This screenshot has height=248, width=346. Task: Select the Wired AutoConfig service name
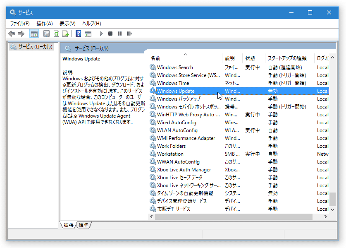click(177, 122)
